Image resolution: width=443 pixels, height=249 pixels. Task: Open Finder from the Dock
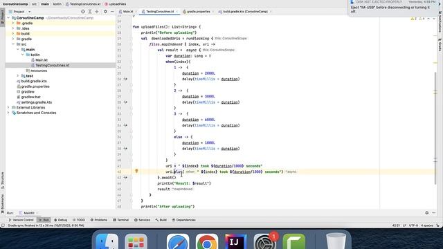pyautogui.click(x=107, y=241)
